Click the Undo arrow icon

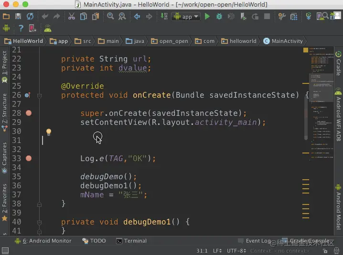coord(45,16)
